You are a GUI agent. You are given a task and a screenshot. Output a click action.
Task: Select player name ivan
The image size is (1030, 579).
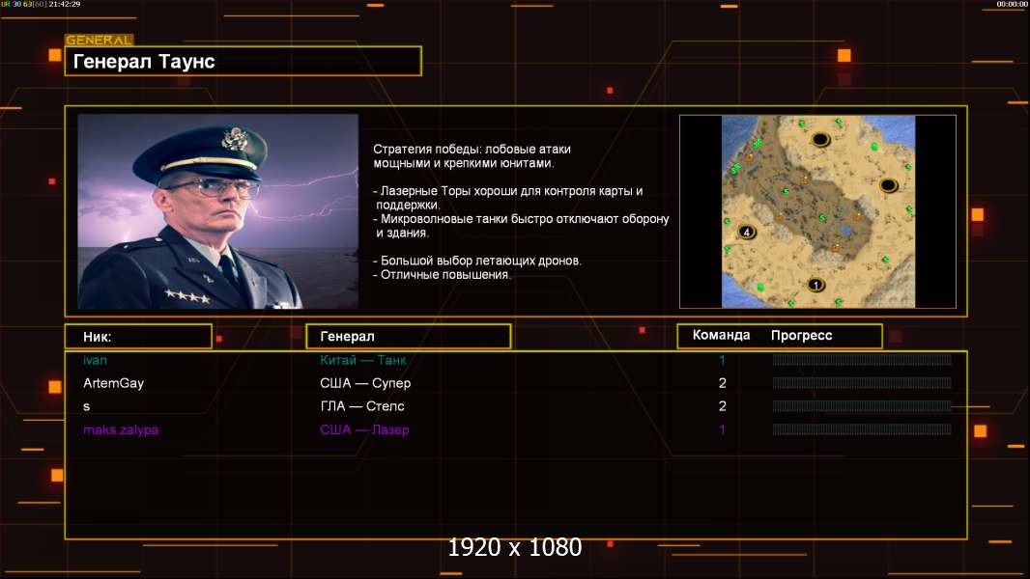coord(96,360)
